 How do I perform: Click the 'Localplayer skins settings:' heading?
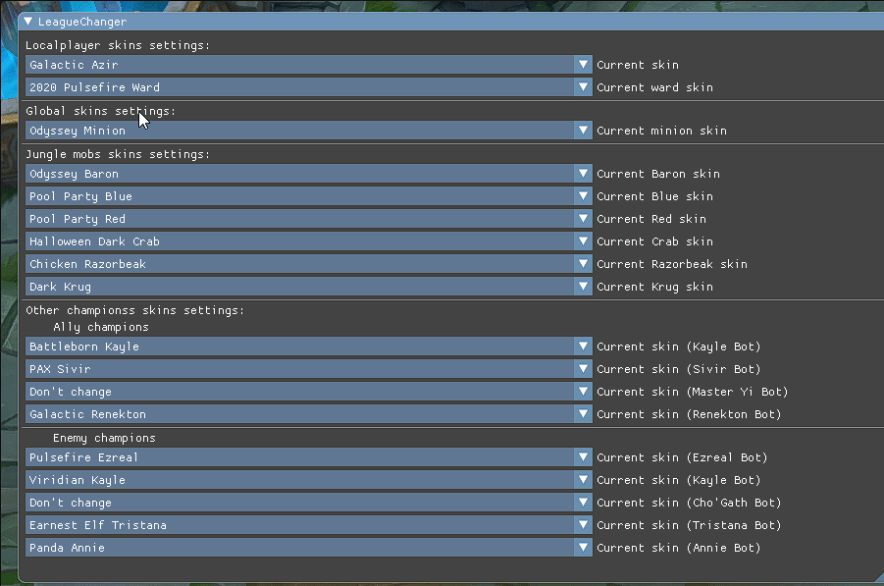(x=118, y=45)
